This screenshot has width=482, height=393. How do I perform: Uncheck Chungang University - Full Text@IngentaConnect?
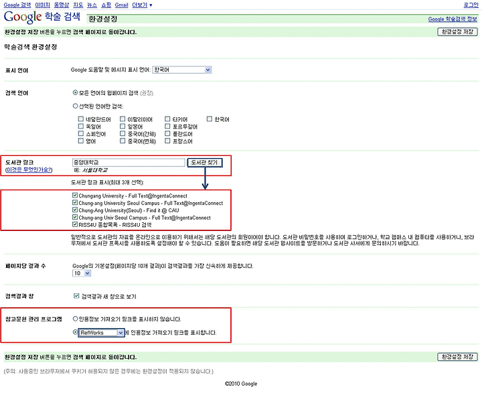pyautogui.click(x=75, y=195)
